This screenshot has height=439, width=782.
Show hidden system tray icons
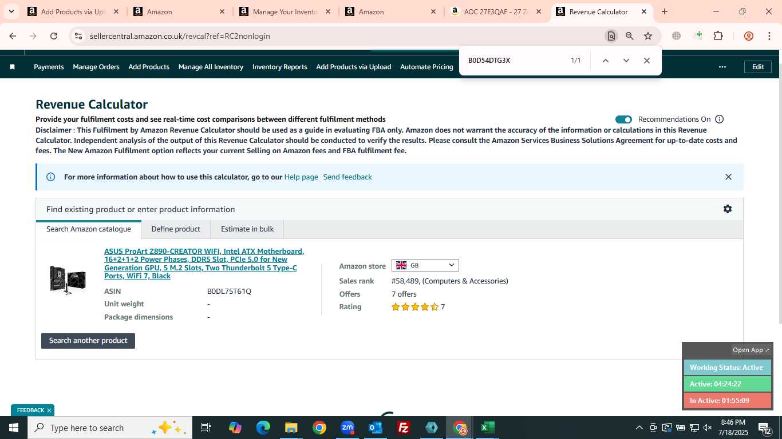coord(639,428)
